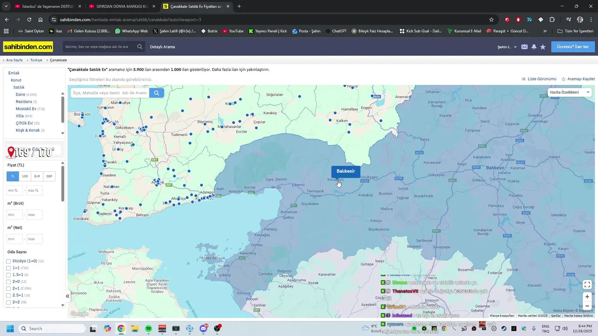The image size is (598, 336).
Task: Click the Google logo on map
Action: (x=79, y=314)
